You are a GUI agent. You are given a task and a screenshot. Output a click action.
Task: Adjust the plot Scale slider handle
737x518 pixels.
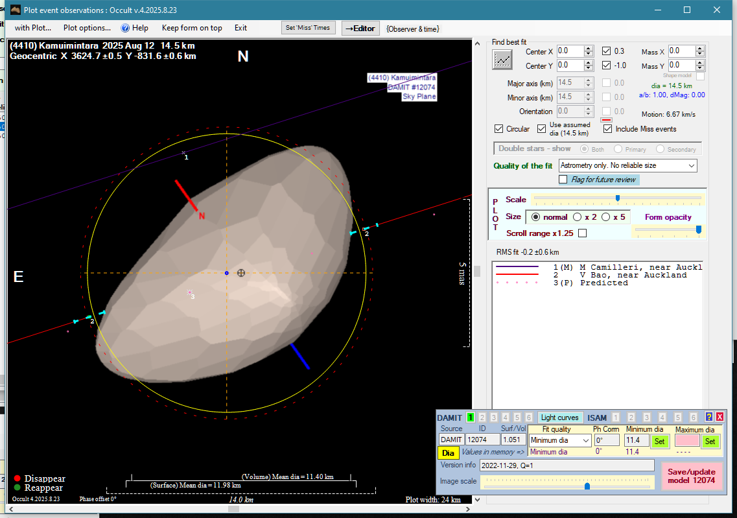click(617, 198)
